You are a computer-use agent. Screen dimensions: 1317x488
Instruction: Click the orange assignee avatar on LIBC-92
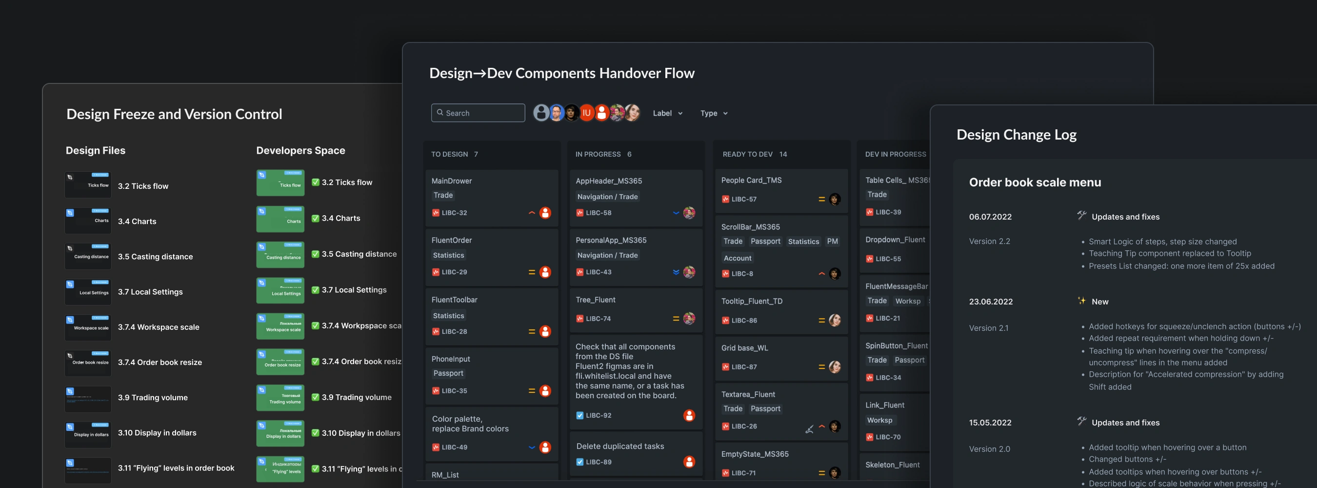[689, 415]
